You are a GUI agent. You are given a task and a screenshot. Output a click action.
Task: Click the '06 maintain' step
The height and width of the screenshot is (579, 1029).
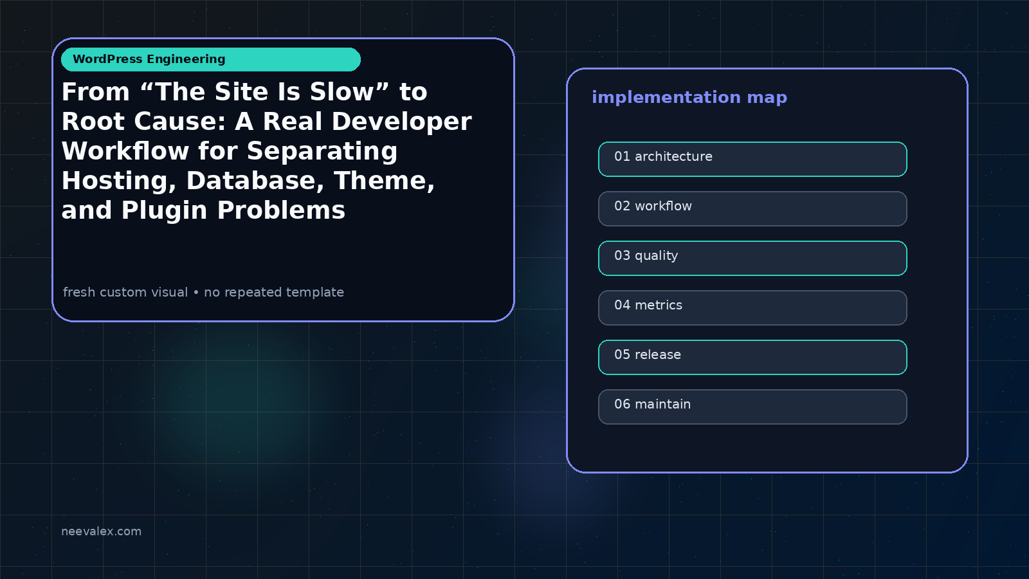coord(752,407)
